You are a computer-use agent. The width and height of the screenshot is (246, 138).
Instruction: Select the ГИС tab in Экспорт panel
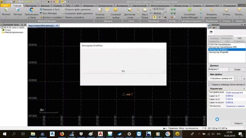pyautogui.click(x=239, y=38)
